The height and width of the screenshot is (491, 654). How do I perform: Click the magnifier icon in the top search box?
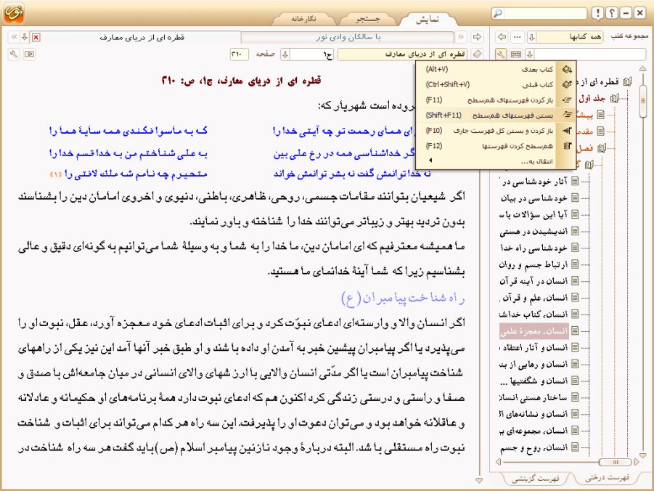click(498, 13)
